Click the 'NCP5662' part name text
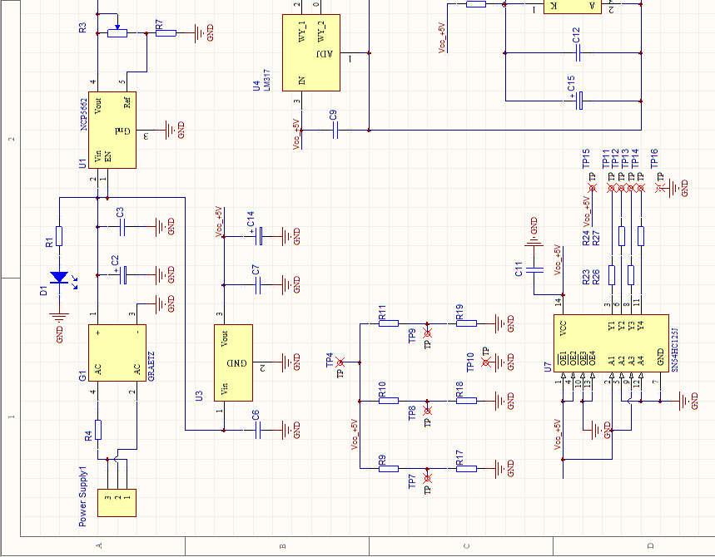The image size is (715, 557). pos(84,115)
